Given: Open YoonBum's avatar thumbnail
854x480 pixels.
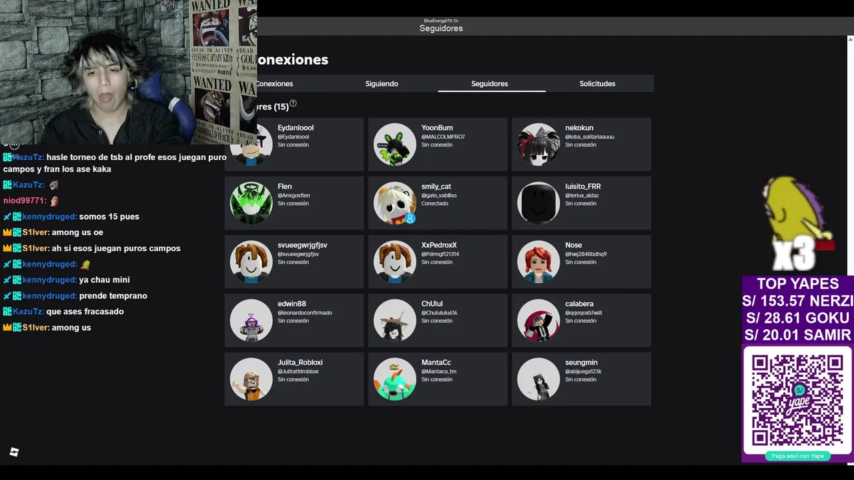Looking at the screenshot, I should (x=395, y=145).
